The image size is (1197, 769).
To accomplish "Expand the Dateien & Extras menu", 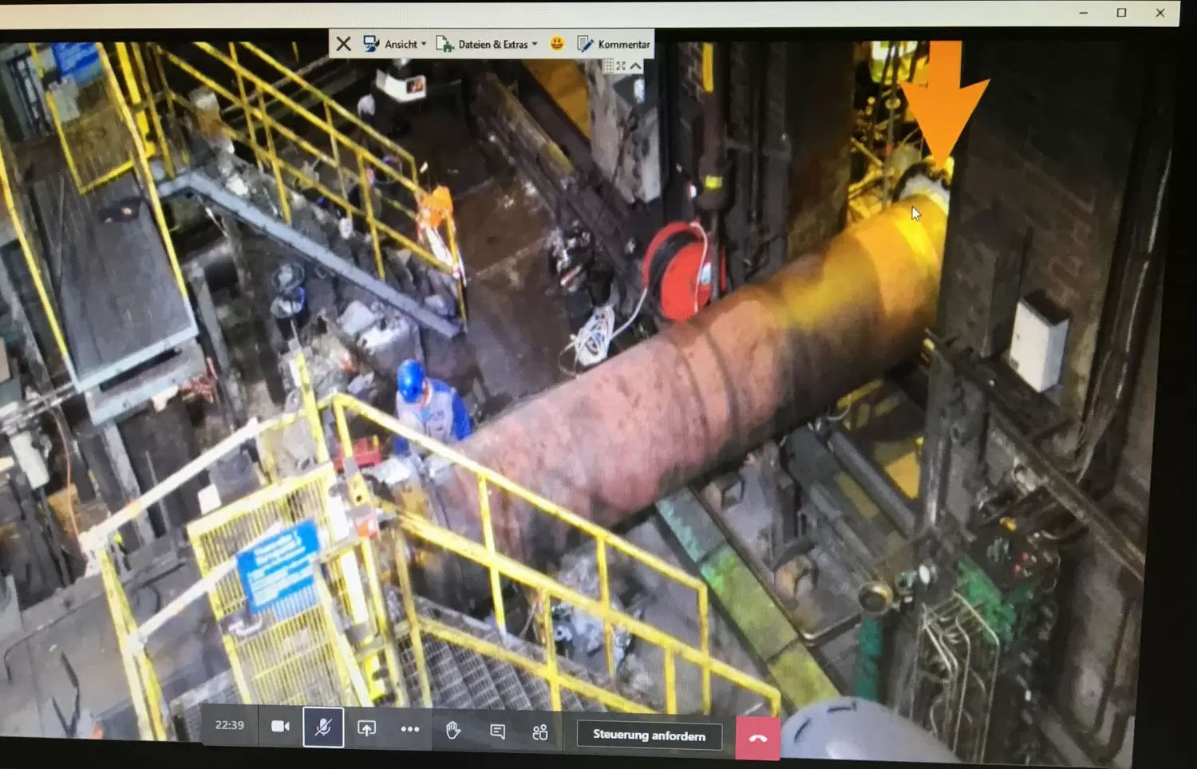I will pos(487,44).
